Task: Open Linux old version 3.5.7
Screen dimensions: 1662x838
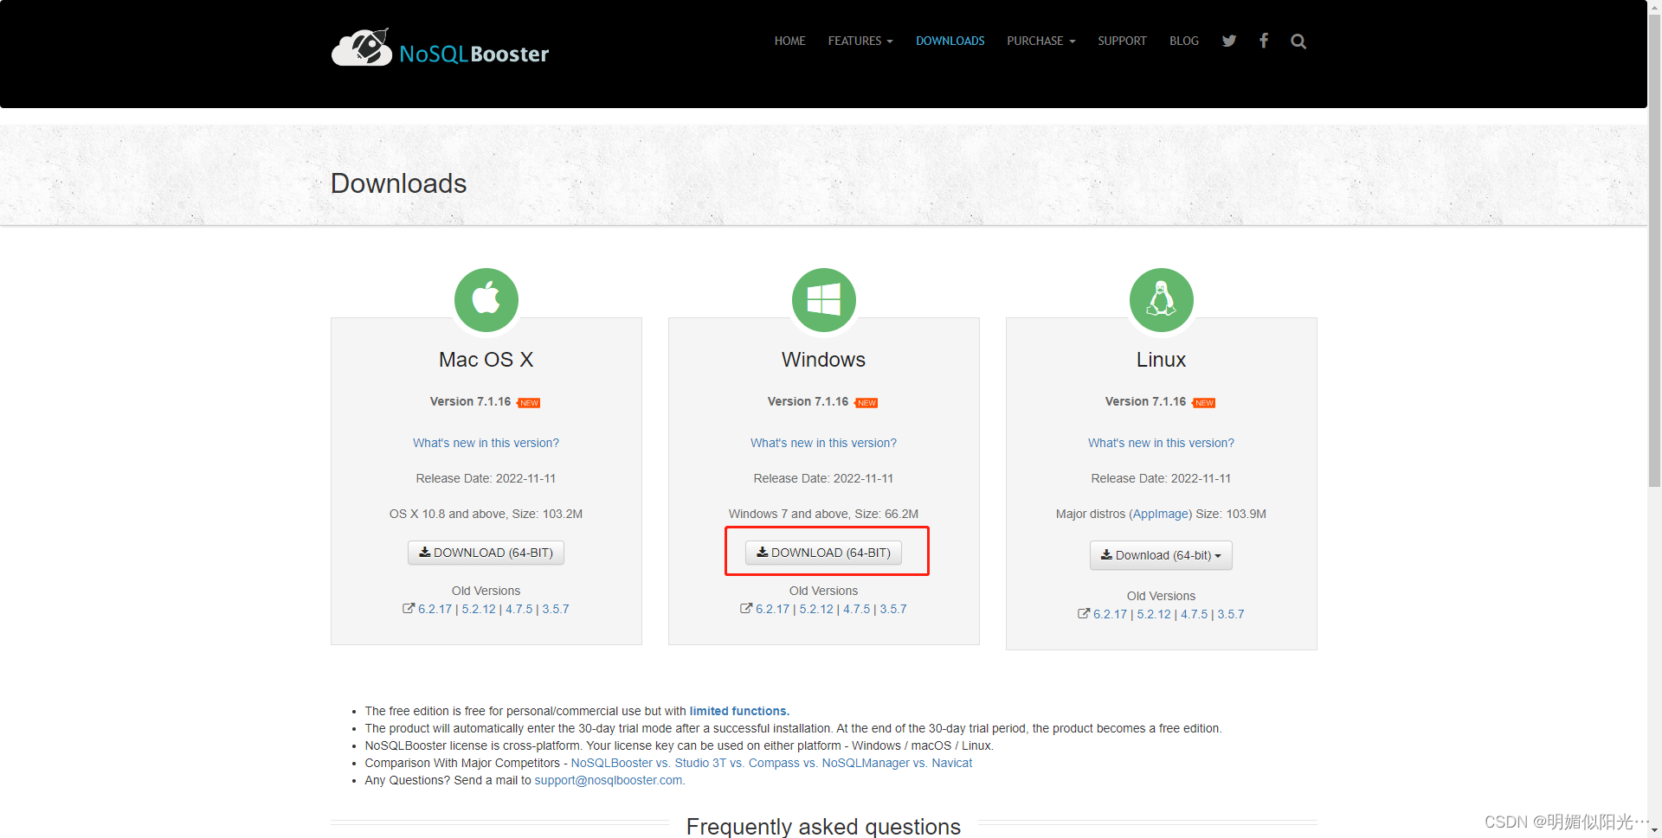Action: click(x=1231, y=614)
